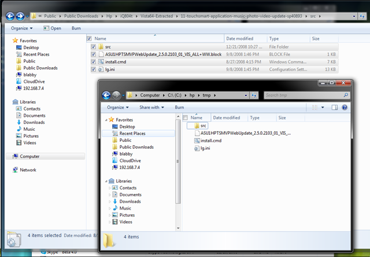Uncheck the ASU1HPTSMVPWebUpdate block file checkbox

pyautogui.click(x=94, y=54)
